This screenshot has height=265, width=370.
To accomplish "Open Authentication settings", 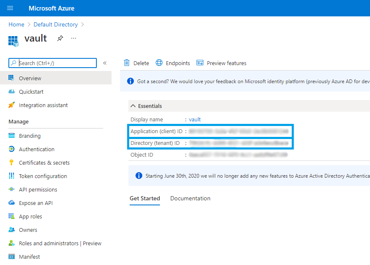I will click(x=37, y=149).
